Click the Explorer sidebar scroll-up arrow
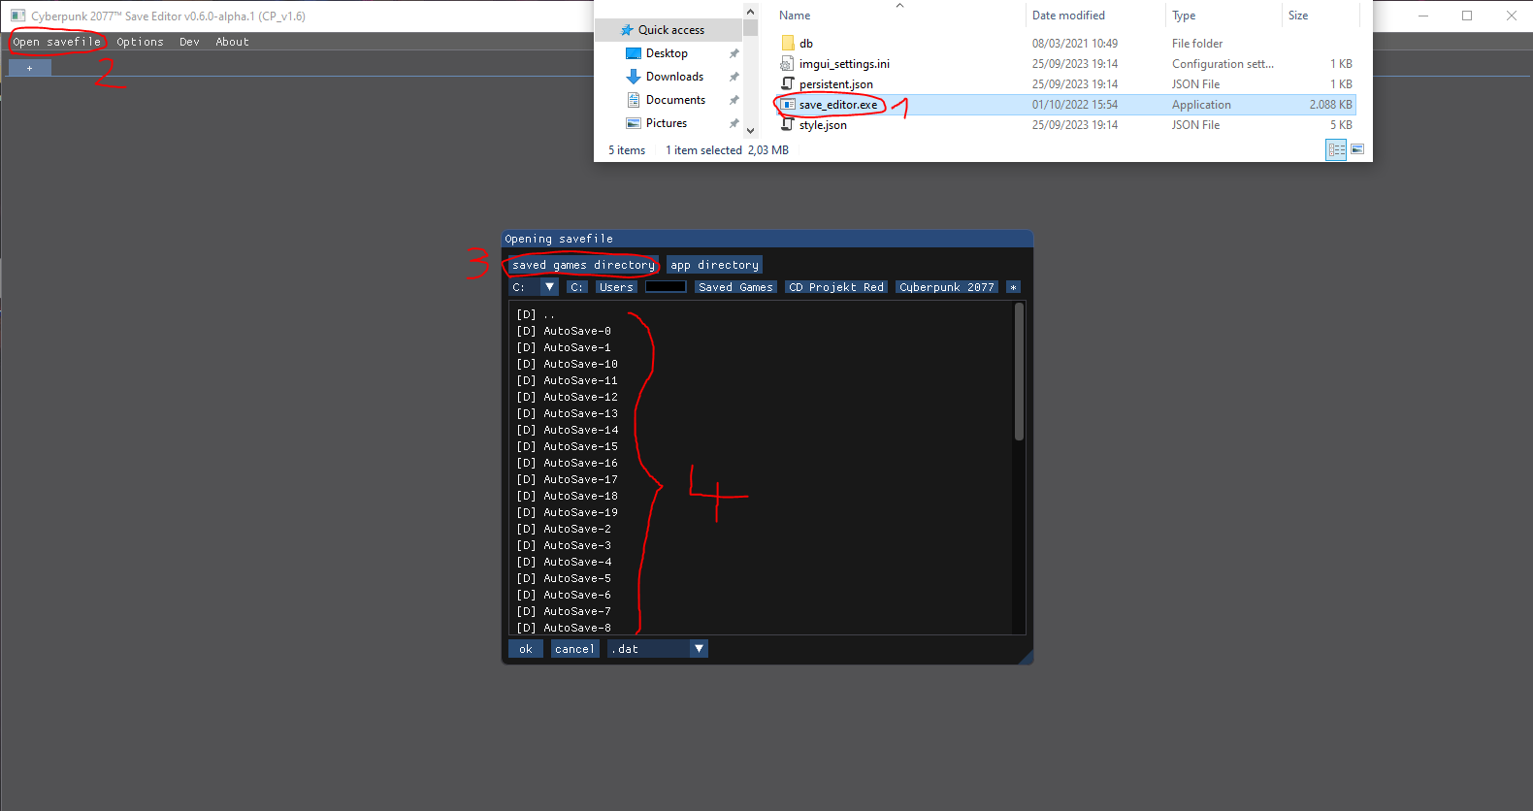Image resolution: width=1533 pixels, height=811 pixels. [750, 12]
